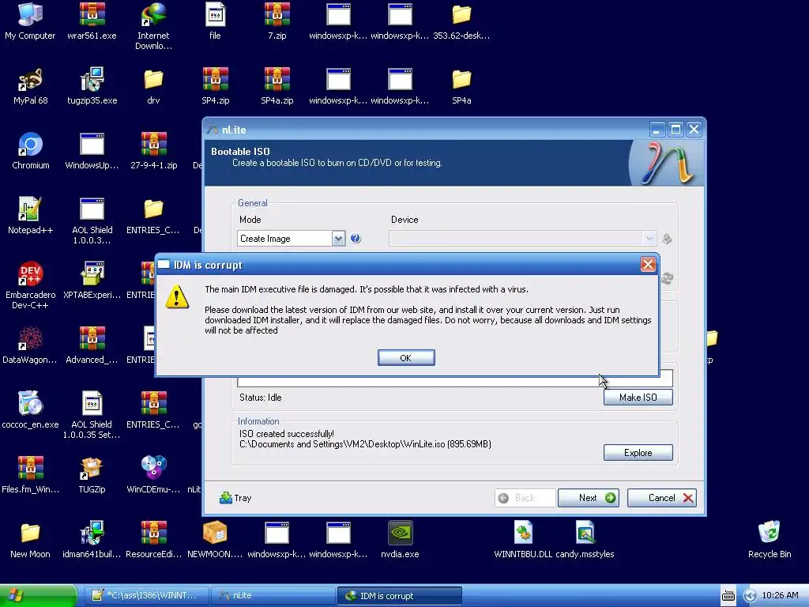This screenshot has height=607, width=809.
Task: Select wrar561.exe desktop icon
Action: pos(92,21)
